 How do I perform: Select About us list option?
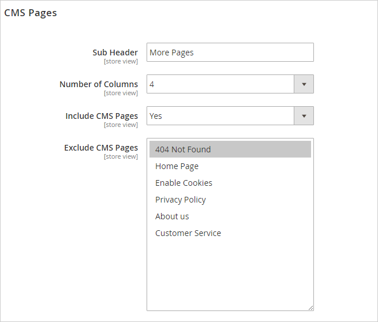point(172,216)
